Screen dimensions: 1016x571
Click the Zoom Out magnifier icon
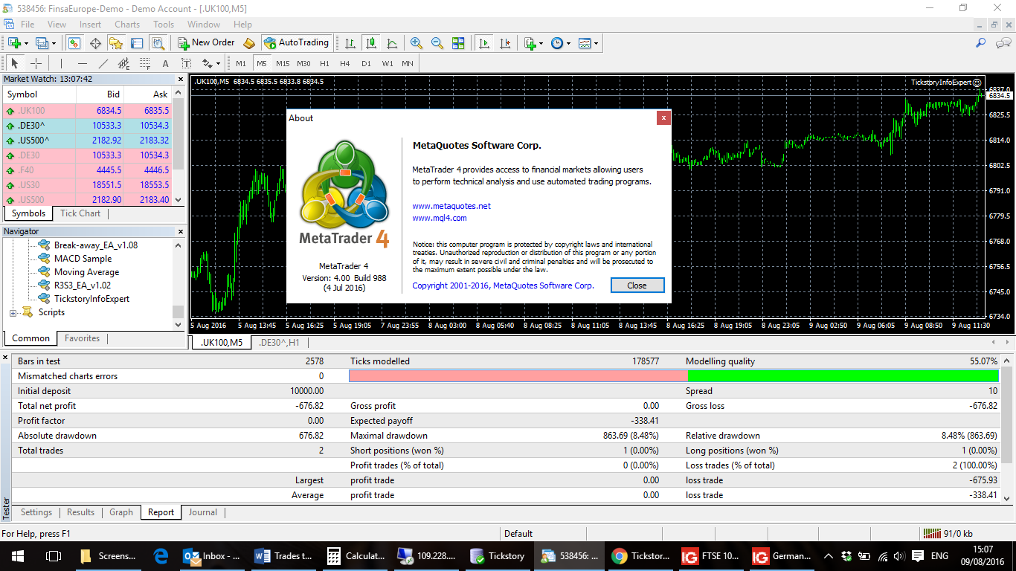437,43
